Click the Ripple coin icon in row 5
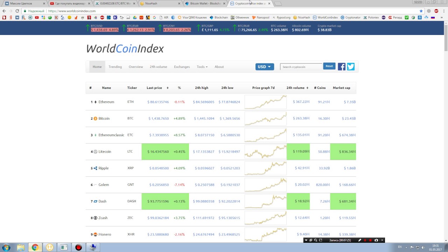Viewport: 448px width, 252px height. (96, 168)
